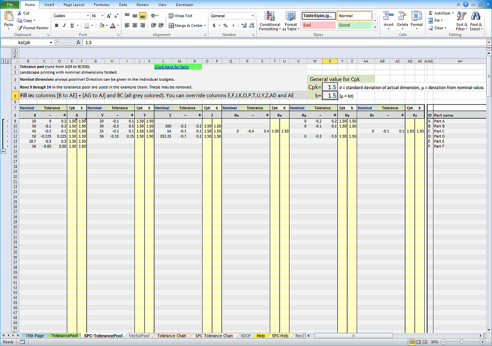Click the red Font Color swatch button
Screen dimensions: 492x346
113,25
